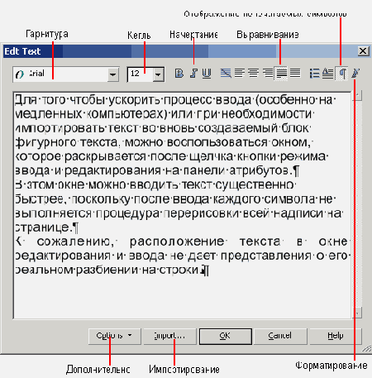The width and height of the screenshot is (372, 378).
Task: Click scrollbar up arrow in text area
Action: point(357,96)
